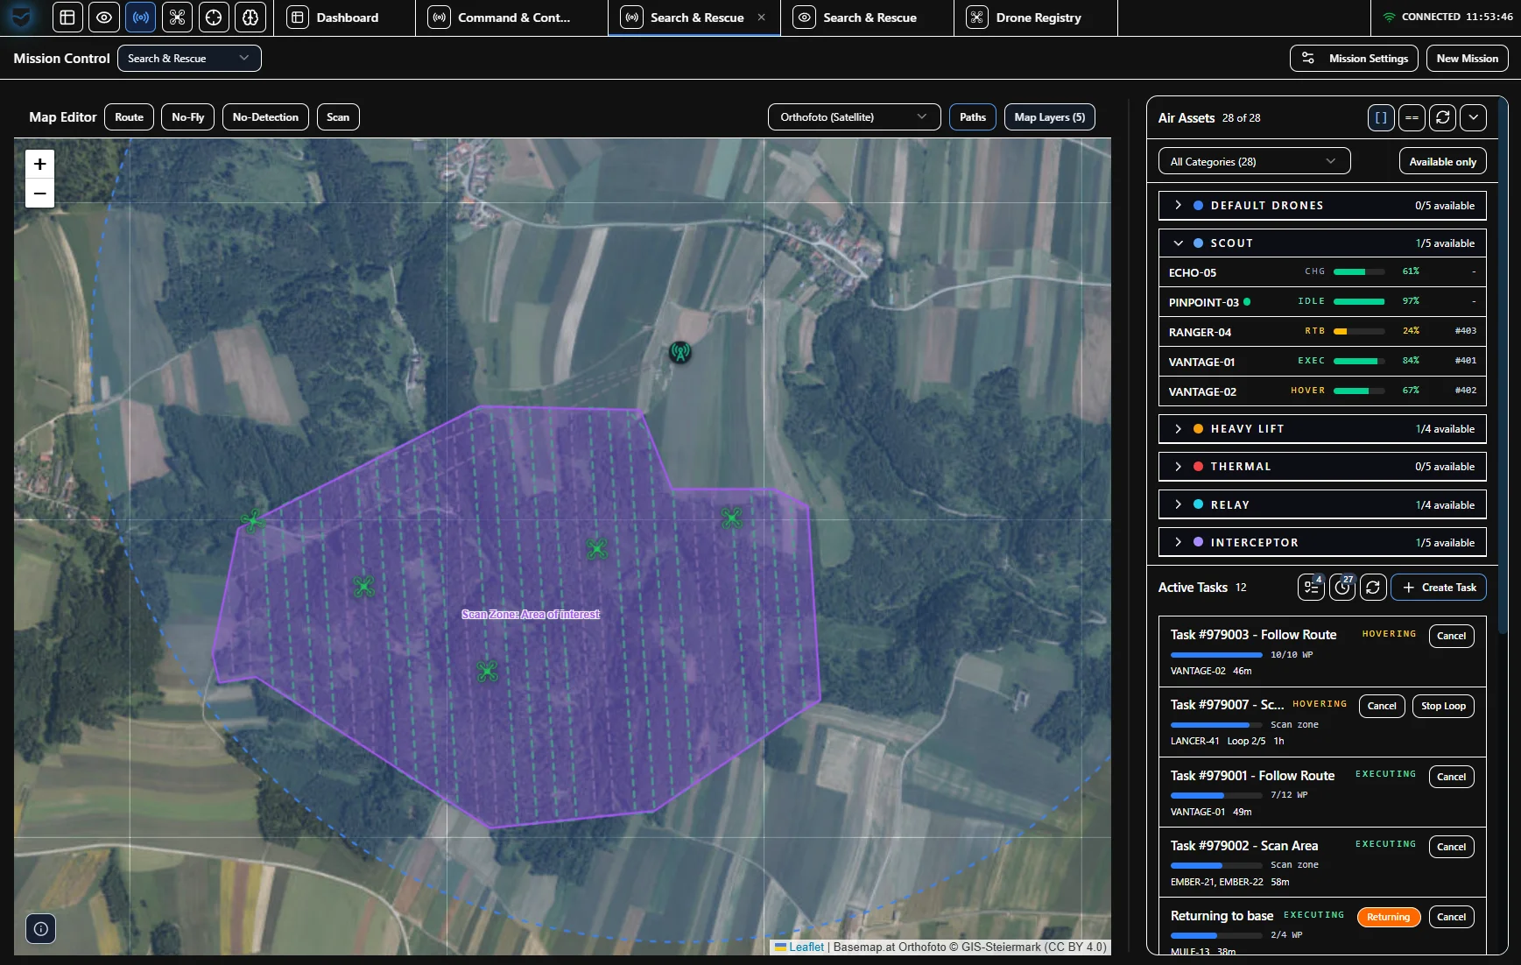The height and width of the screenshot is (965, 1521).
Task: Zoom in on the map
Action: pyautogui.click(x=40, y=164)
